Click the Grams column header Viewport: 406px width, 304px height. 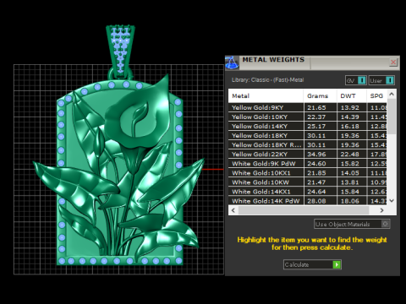[x=321, y=96]
